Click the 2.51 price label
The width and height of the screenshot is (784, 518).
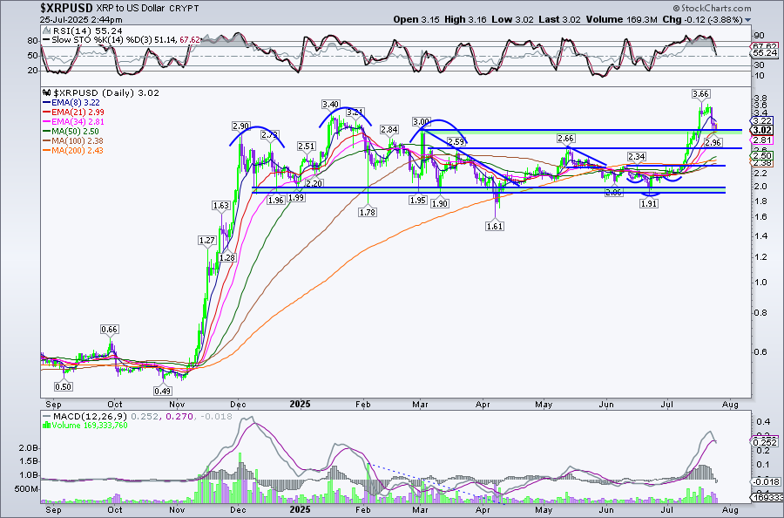click(307, 147)
